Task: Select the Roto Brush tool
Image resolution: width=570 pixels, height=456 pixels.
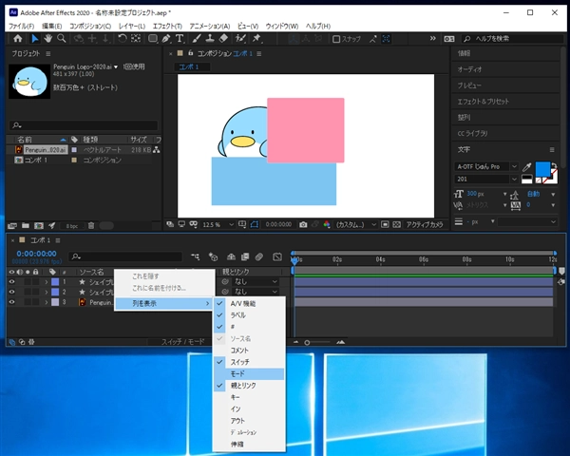Action: (240, 39)
